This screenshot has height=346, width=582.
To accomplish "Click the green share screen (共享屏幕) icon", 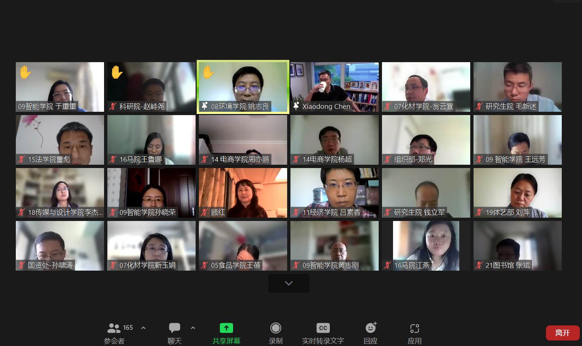I will click(226, 328).
